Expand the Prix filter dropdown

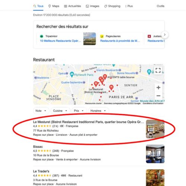tap(78, 110)
